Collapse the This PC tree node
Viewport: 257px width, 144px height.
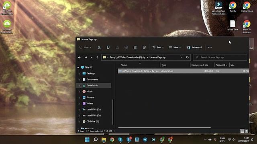78,68
